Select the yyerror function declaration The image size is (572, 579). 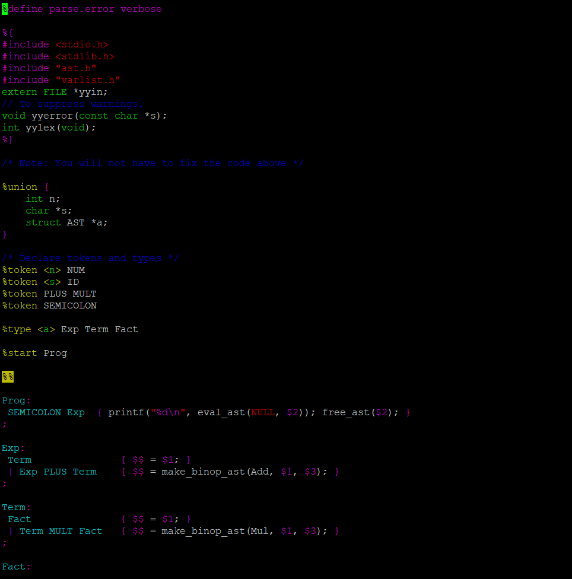click(83, 116)
